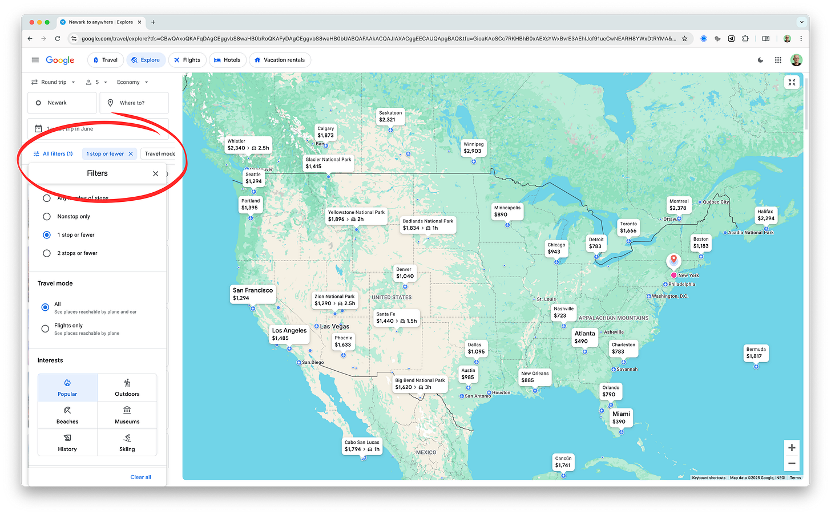Open Keyboard shortcuts link on map
831x515 pixels.
[x=709, y=478]
